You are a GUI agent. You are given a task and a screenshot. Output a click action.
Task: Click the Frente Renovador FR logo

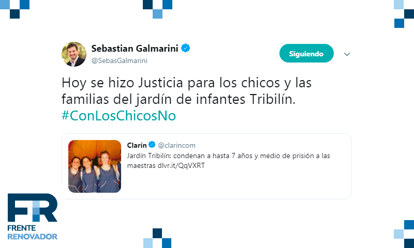click(33, 208)
